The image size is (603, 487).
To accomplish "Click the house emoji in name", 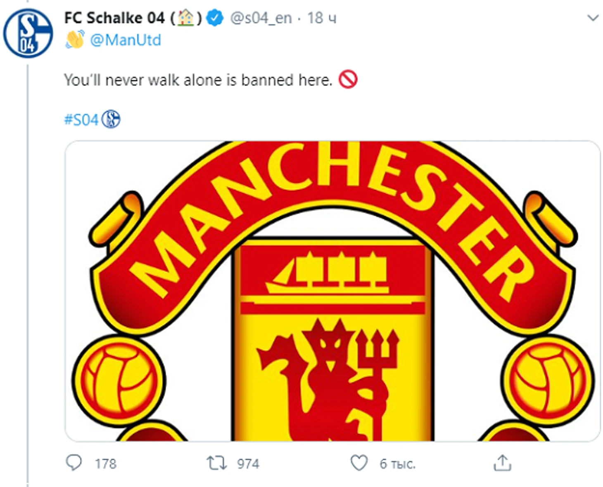I will coord(186,18).
